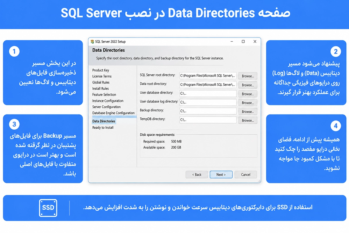This screenshot has width=349, height=233.
Task: Close the SQL Server 2022 Setup window
Action: point(255,42)
